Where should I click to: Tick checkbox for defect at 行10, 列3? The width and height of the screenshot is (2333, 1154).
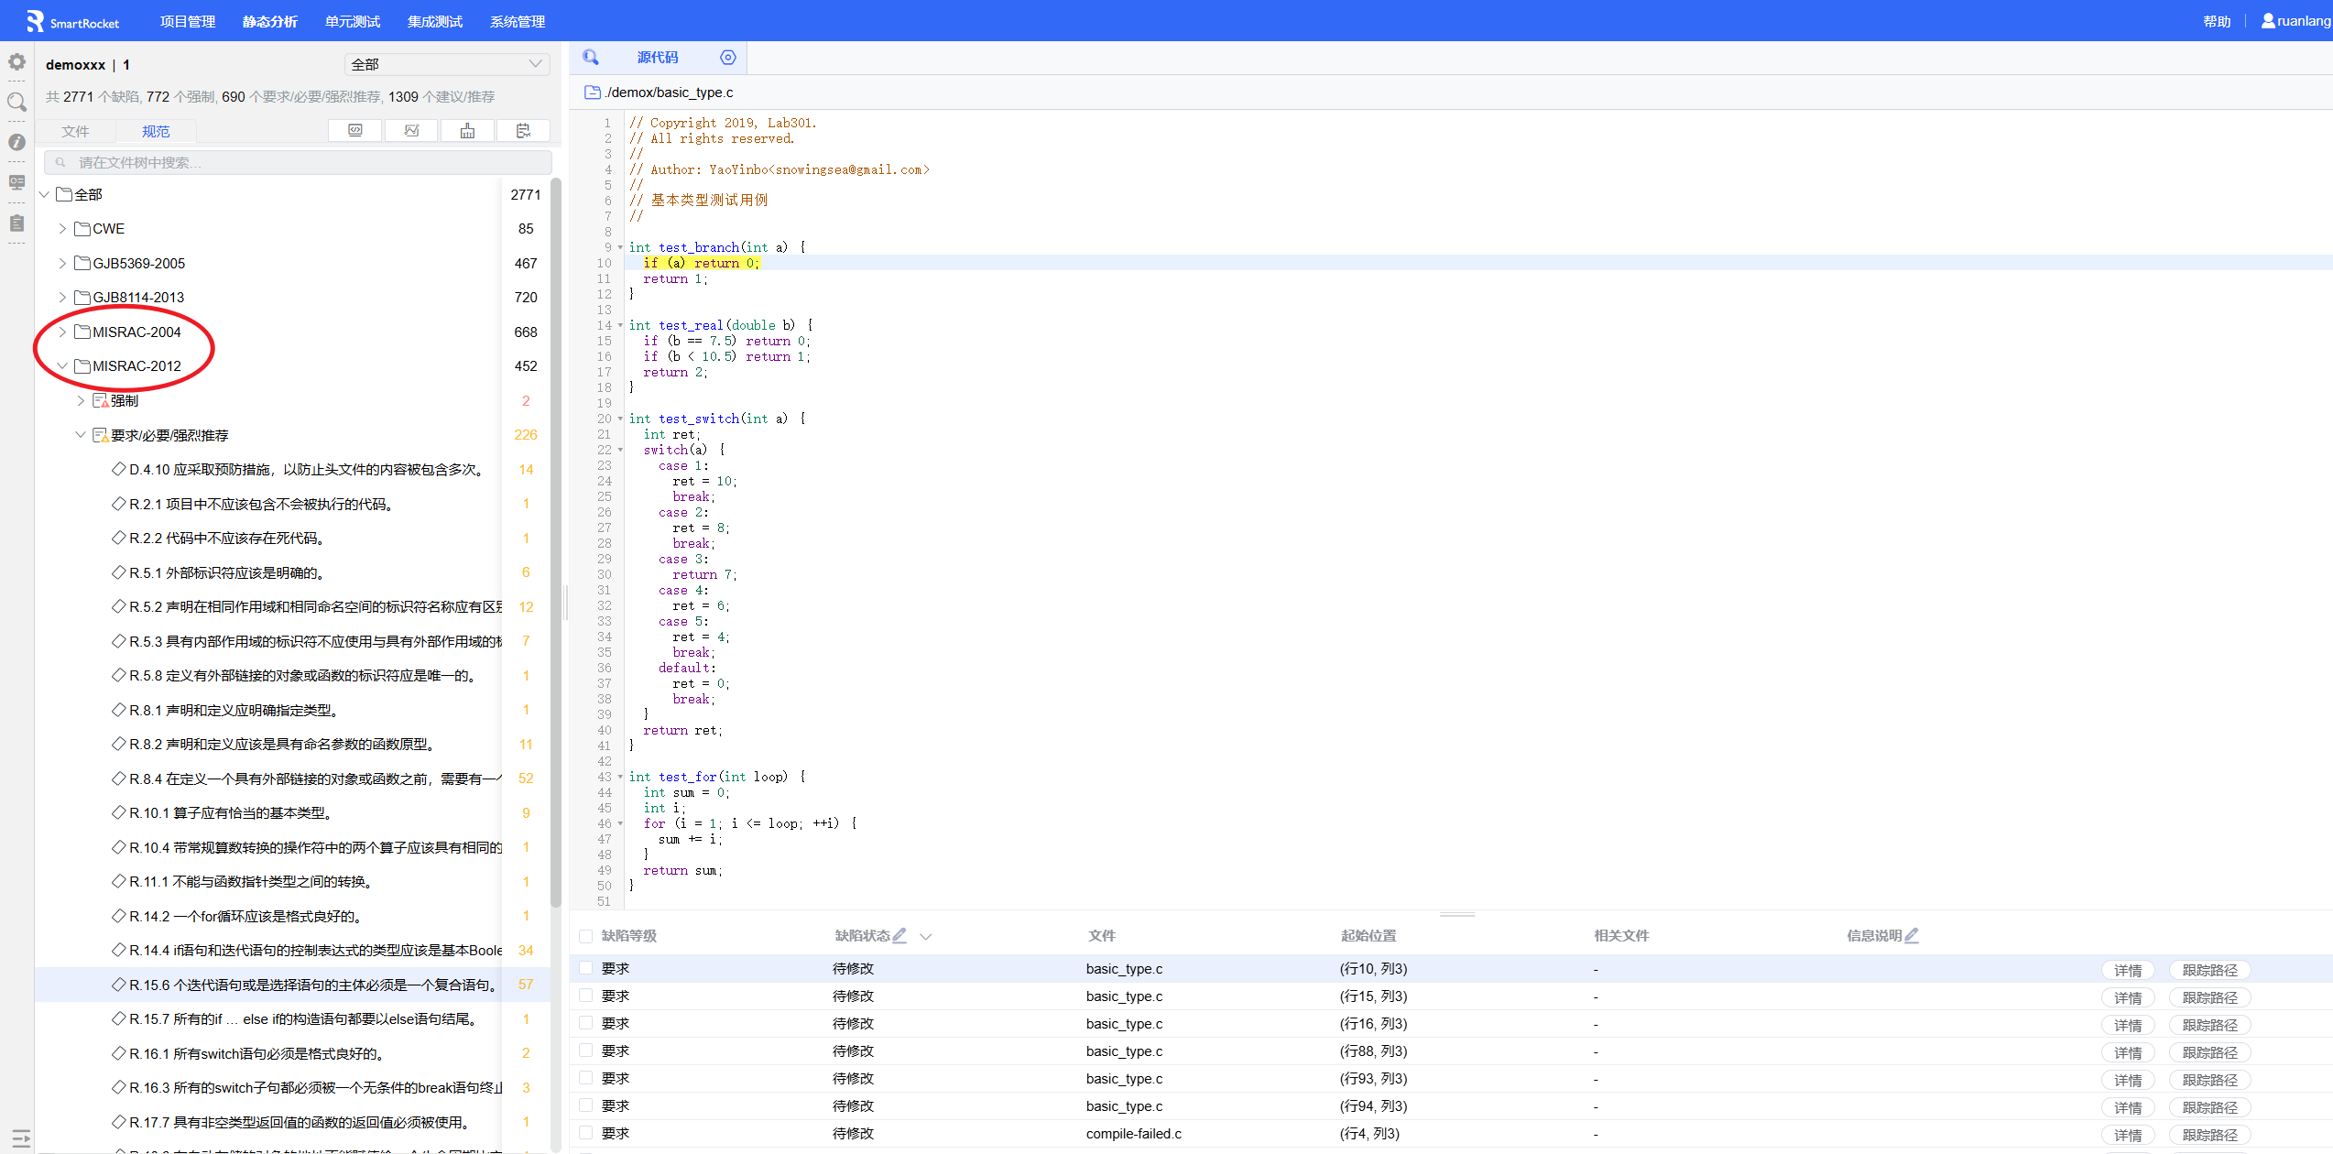[x=585, y=969]
